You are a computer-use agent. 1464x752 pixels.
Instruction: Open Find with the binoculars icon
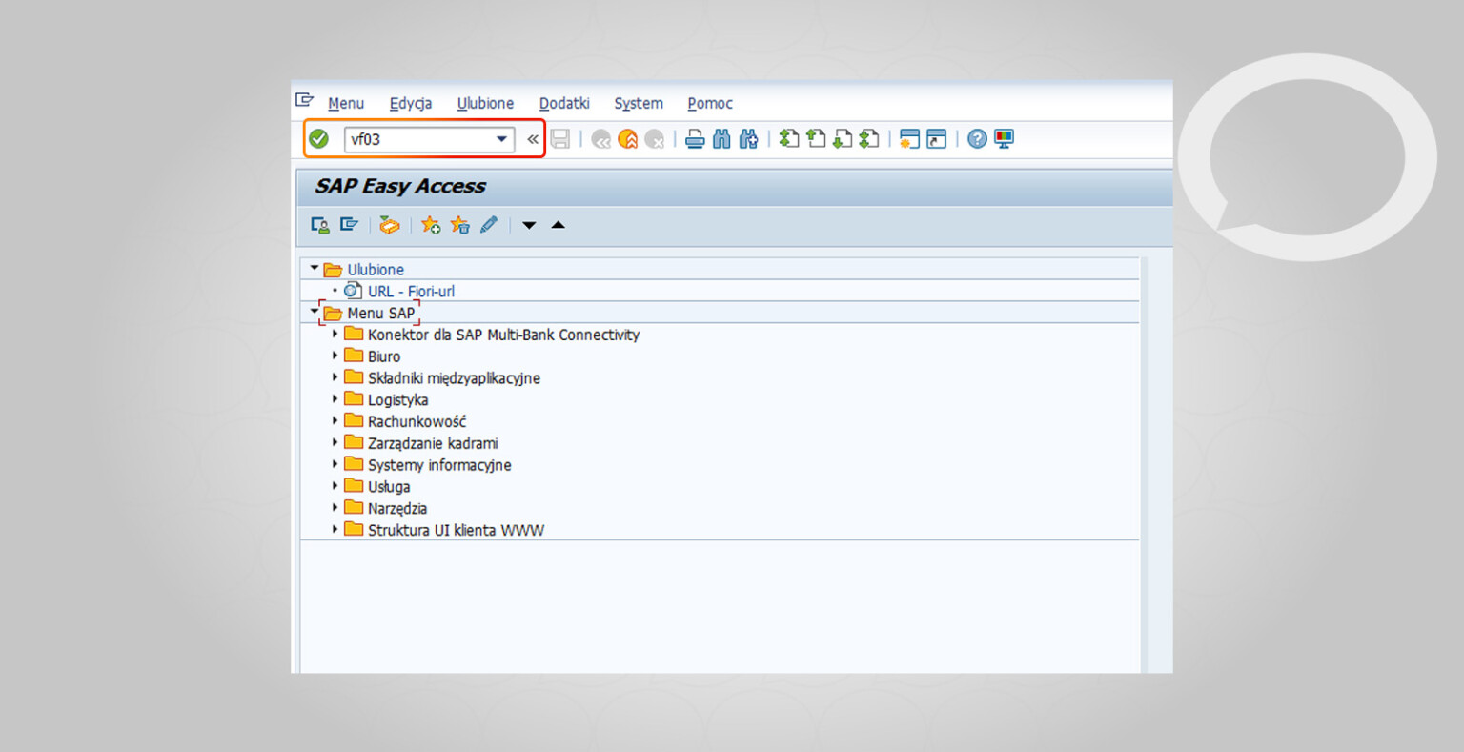[722, 138]
